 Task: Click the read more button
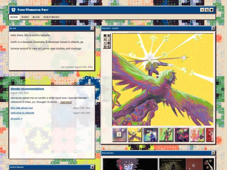(x=66, y=102)
